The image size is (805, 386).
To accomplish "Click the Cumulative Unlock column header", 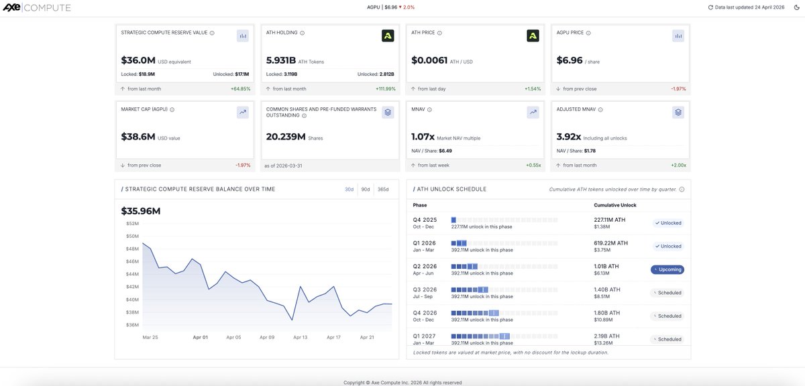I will pos(615,205).
